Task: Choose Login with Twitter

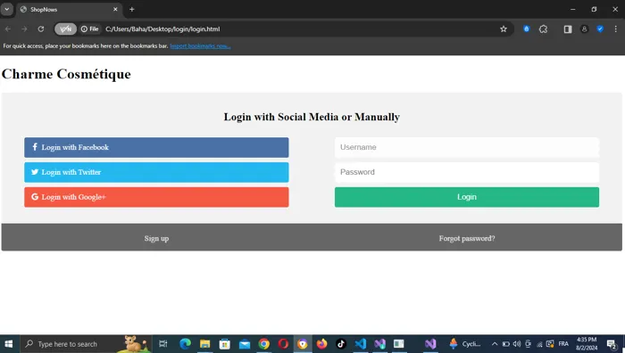Action: [x=156, y=172]
